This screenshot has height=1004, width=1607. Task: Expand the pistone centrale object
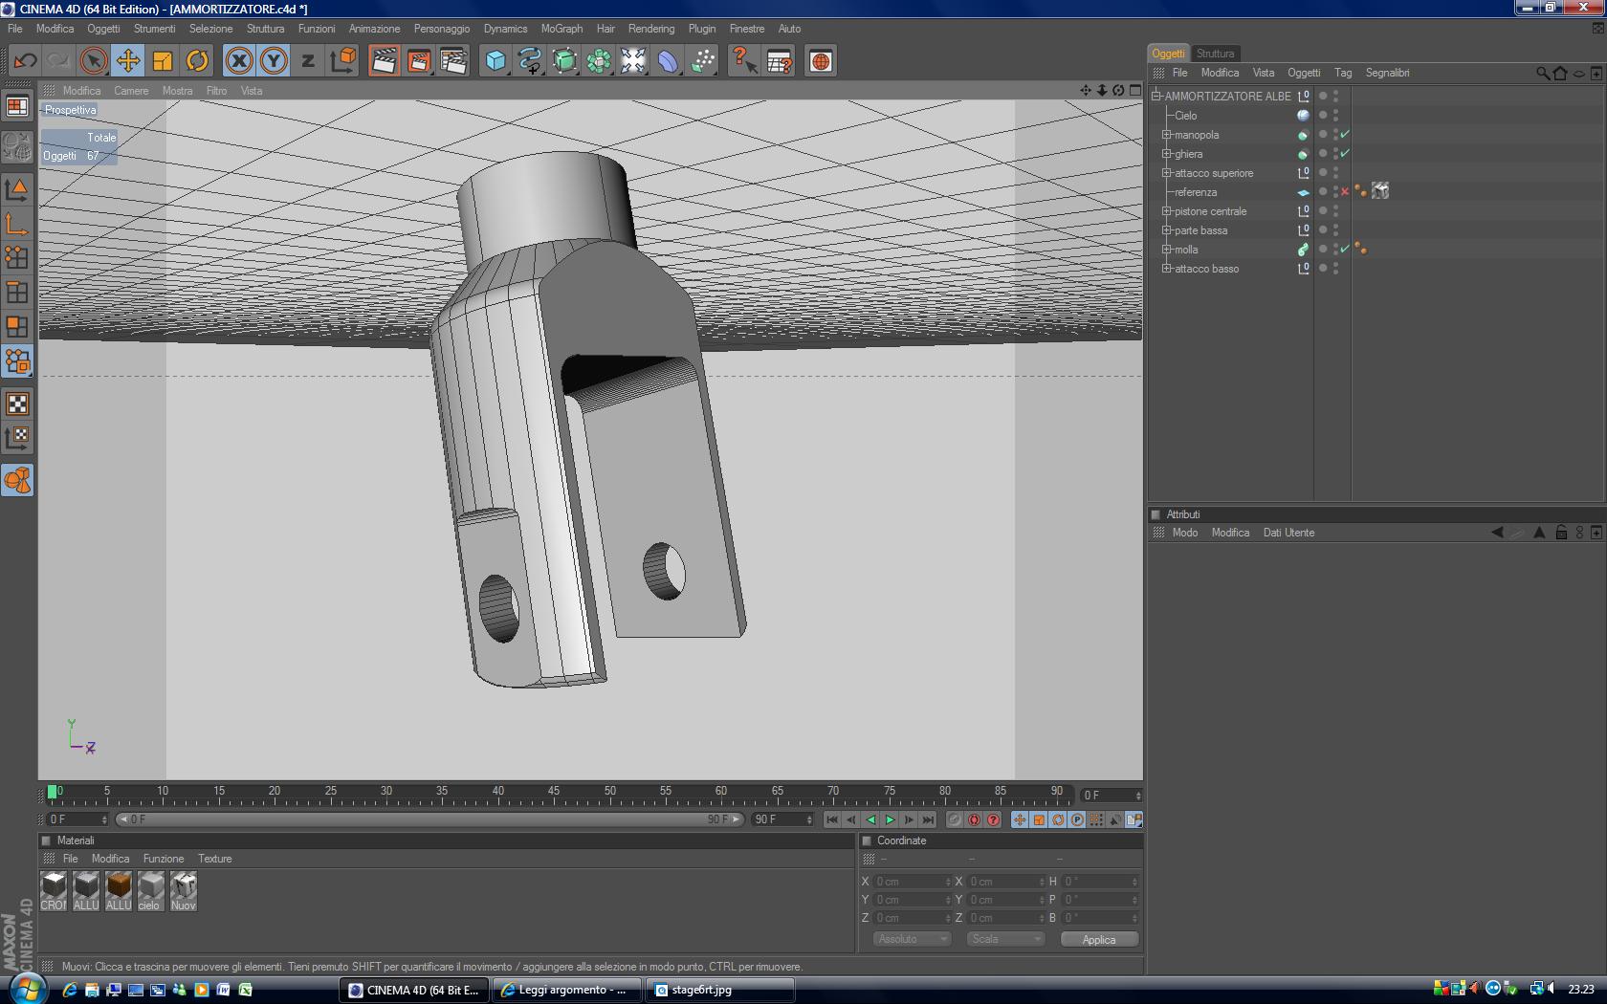click(x=1166, y=211)
